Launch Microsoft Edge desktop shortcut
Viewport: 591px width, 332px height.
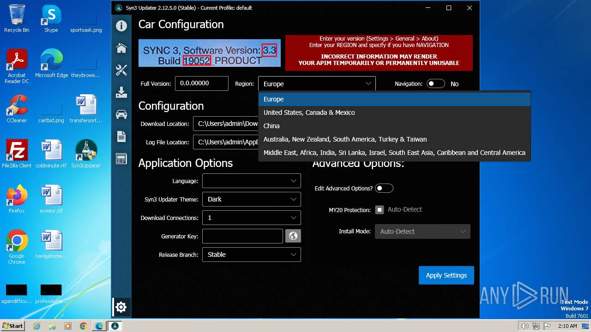pos(51,64)
